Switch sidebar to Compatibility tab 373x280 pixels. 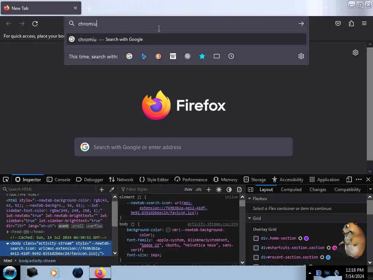[347, 190]
